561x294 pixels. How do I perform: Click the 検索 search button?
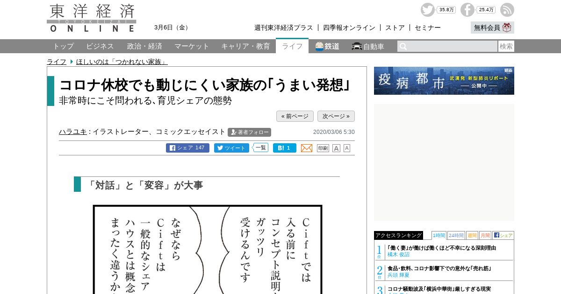(x=506, y=46)
